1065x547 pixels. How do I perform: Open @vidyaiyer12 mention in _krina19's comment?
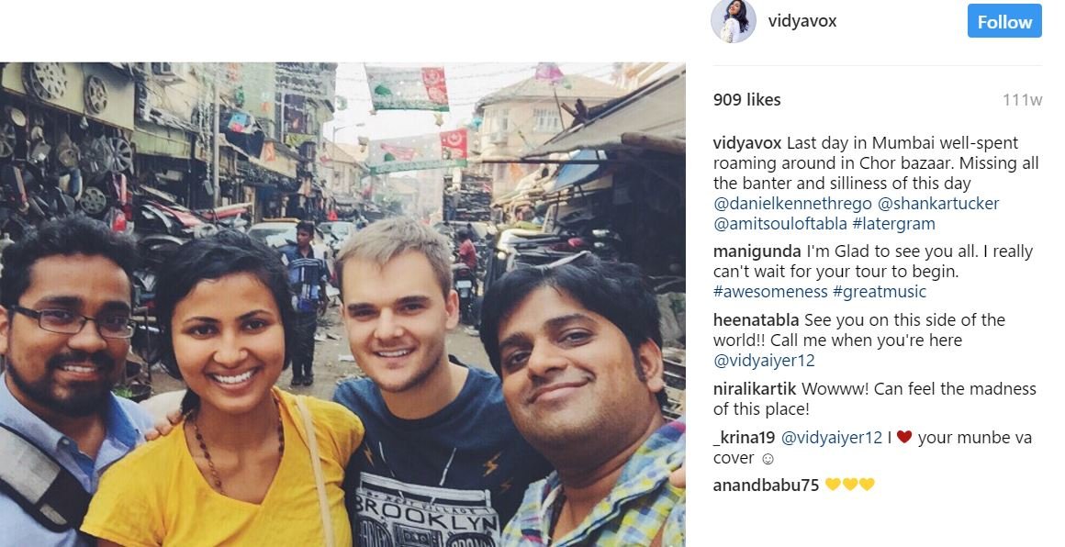coord(832,439)
